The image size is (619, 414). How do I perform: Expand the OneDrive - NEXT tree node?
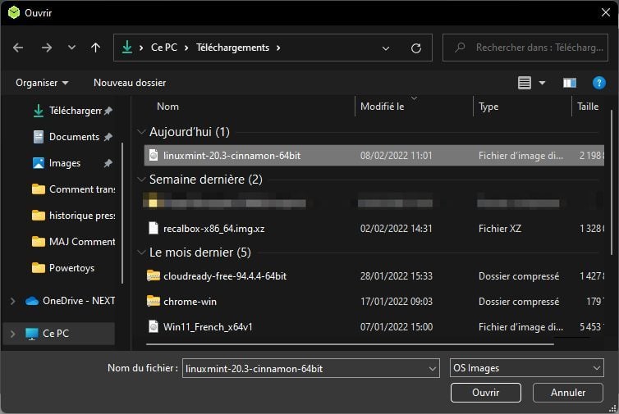[x=12, y=301]
